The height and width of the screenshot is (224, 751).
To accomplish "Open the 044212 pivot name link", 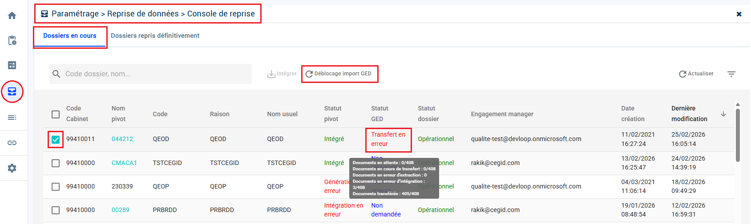I will click(x=122, y=139).
